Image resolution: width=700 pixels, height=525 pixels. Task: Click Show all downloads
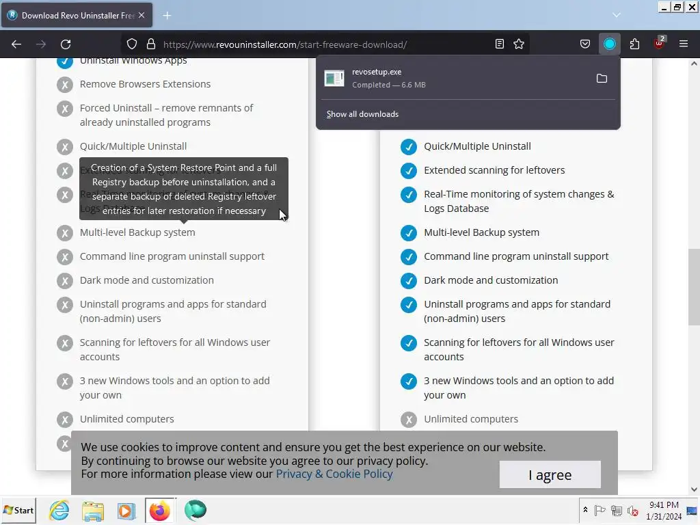(x=362, y=114)
